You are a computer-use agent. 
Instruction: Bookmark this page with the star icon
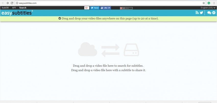204,3
